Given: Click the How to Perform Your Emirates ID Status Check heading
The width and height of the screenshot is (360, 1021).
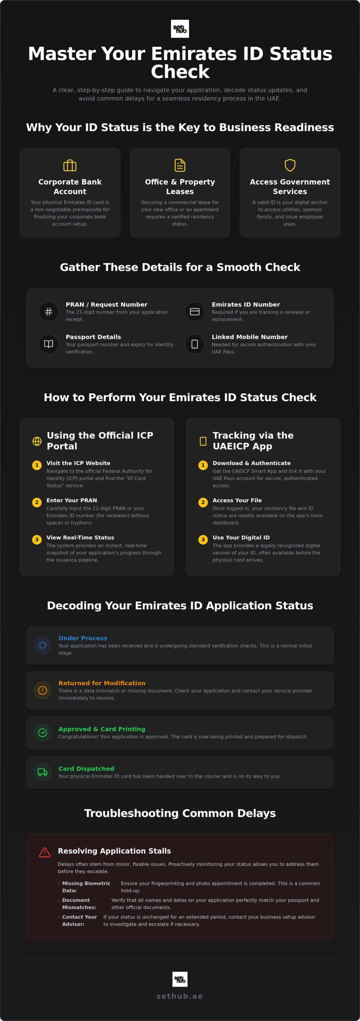Looking at the screenshot, I should coord(180,397).
